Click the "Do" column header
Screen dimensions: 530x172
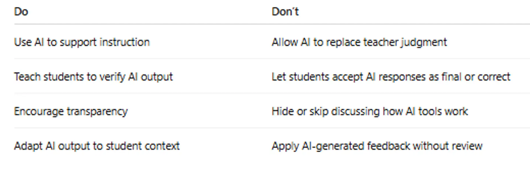point(21,12)
